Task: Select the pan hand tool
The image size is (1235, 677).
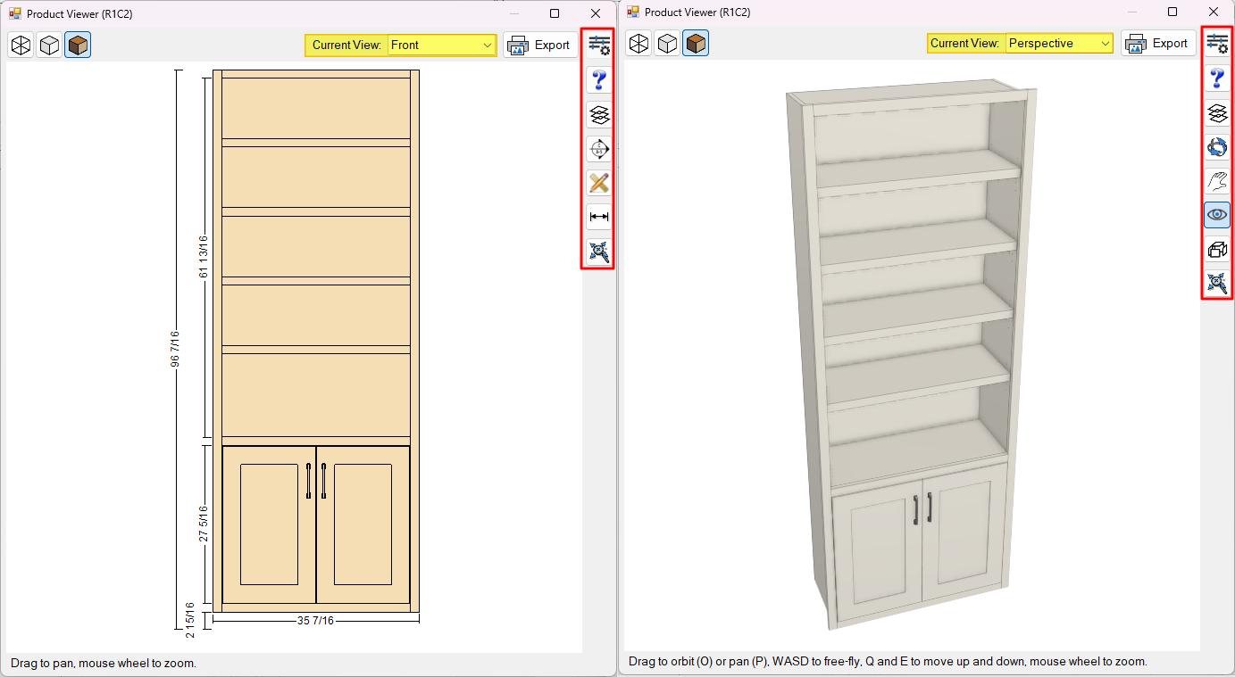Action: [1216, 181]
